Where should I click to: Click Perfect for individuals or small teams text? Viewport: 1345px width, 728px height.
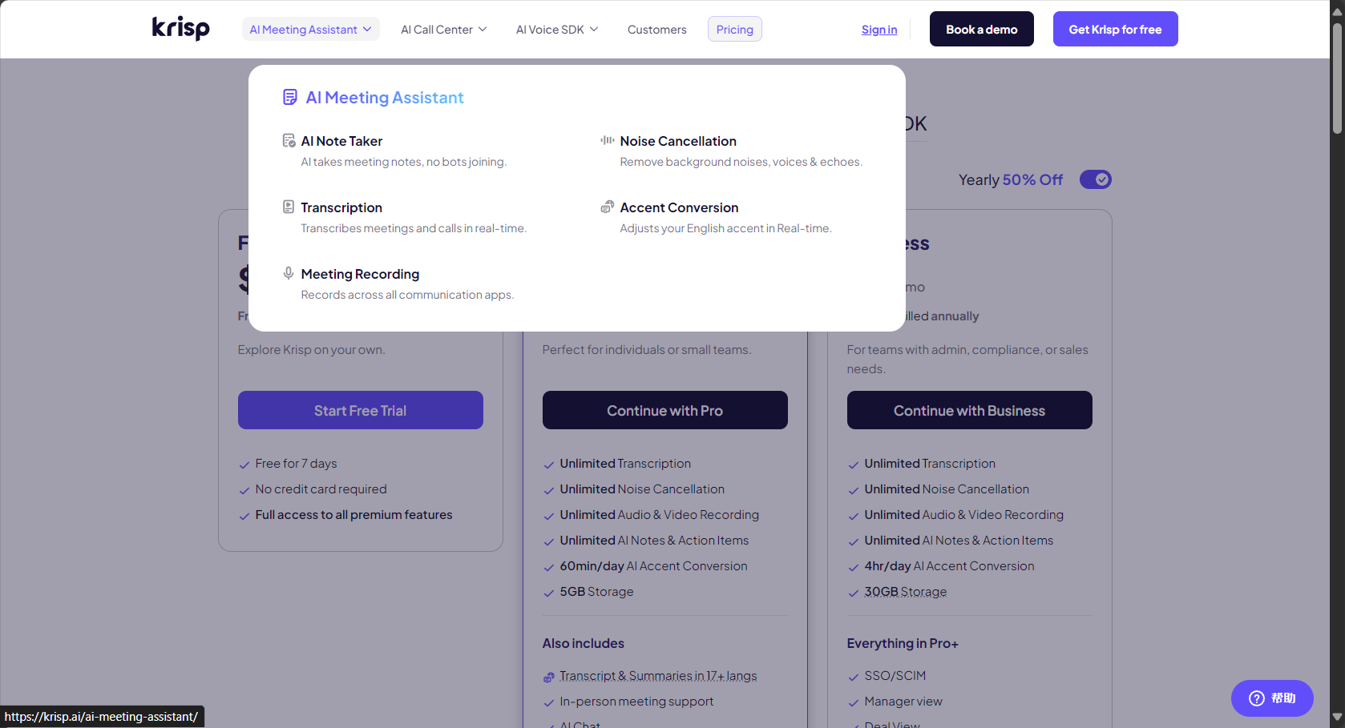click(x=647, y=350)
